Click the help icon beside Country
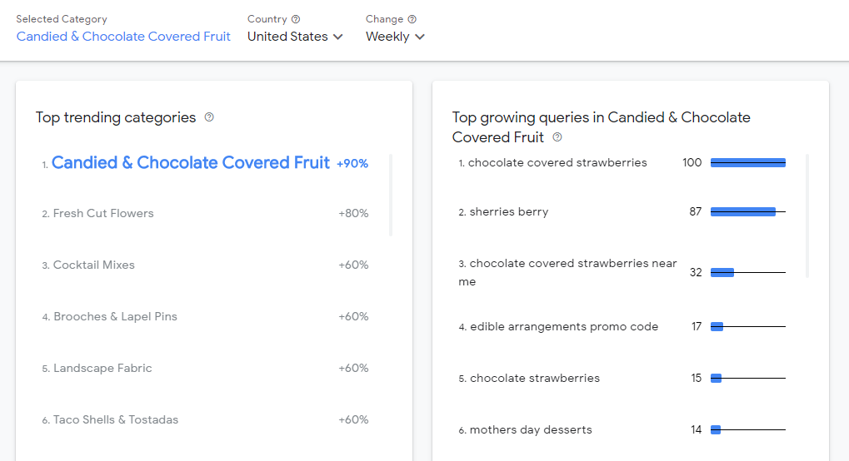 click(296, 19)
